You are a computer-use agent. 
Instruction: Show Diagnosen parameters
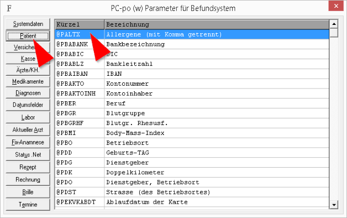(x=28, y=93)
